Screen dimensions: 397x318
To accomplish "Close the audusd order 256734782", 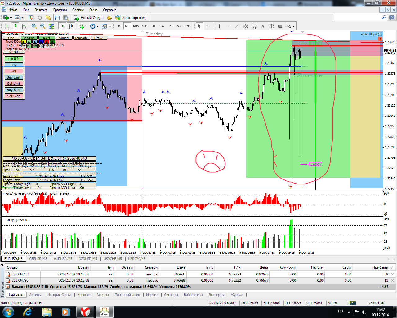I will pyautogui.click(x=392, y=274).
